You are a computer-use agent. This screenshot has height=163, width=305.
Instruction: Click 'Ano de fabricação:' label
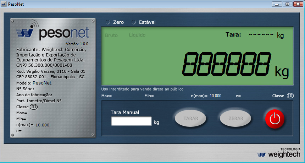point(34,95)
